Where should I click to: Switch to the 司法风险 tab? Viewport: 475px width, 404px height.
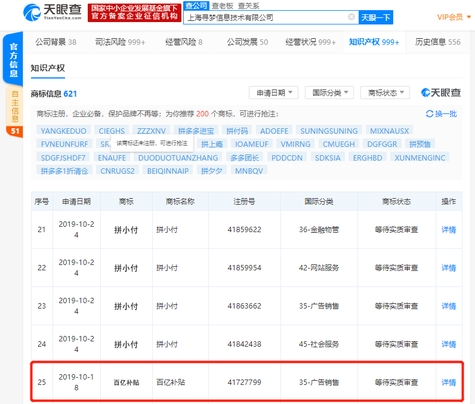coord(120,42)
